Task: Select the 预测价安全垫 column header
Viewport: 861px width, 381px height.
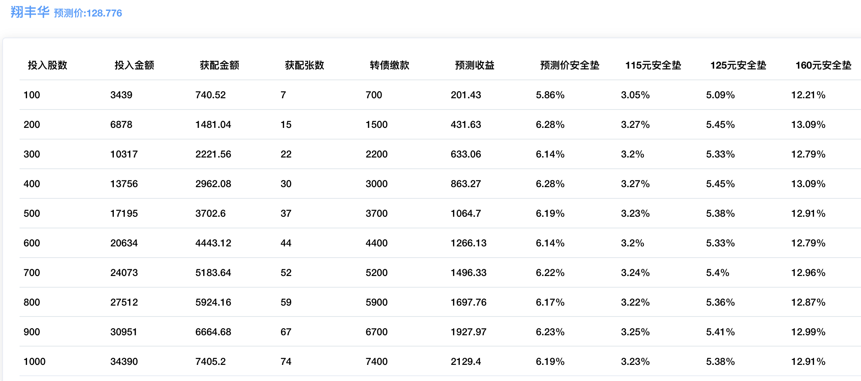Action: (x=569, y=65)
